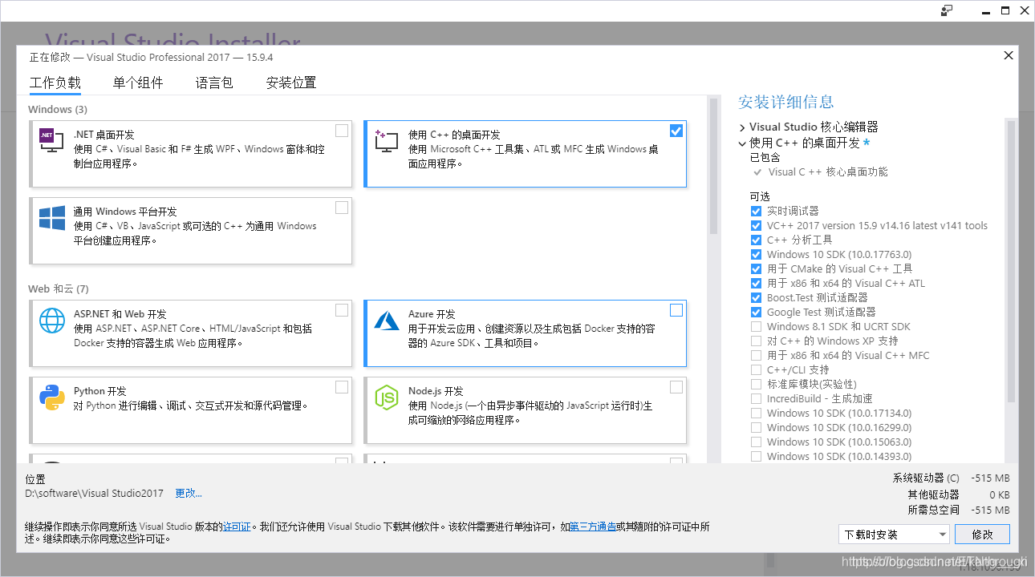Close the modify dialog with X
This screenshot has height=577, width=1035.
(x=1009, y=55)
